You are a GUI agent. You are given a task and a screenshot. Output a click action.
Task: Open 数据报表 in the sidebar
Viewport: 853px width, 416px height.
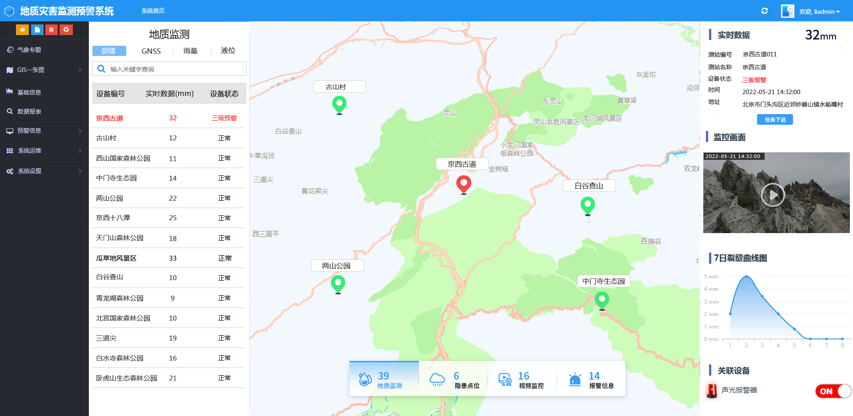(x=29, y=111)
